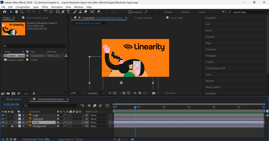The image size is (269, 141).
Task: Switch to Review workspace
Action: (x=185, y=12)
